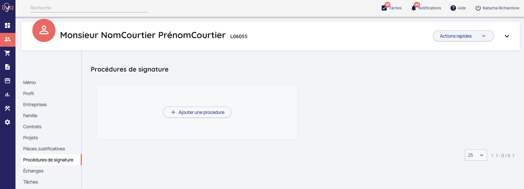
Task: Click Ajouter une procedure button
Action: (197, 112)
